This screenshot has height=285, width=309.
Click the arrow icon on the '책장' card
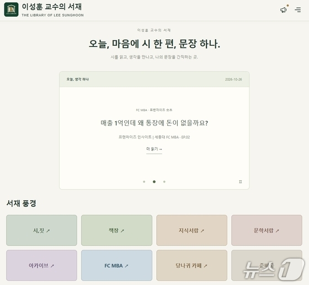tap(122, 230)
